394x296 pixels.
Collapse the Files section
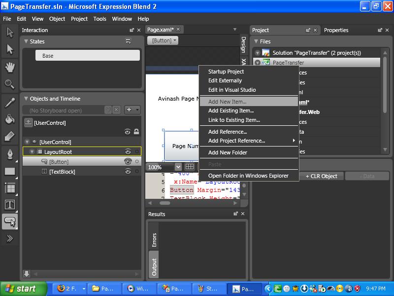coord(256,41)
